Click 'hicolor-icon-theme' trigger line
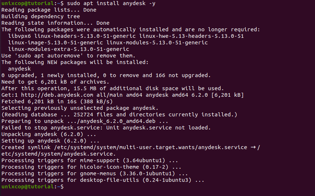The image size is (315, 196). [x=91, y=167]
